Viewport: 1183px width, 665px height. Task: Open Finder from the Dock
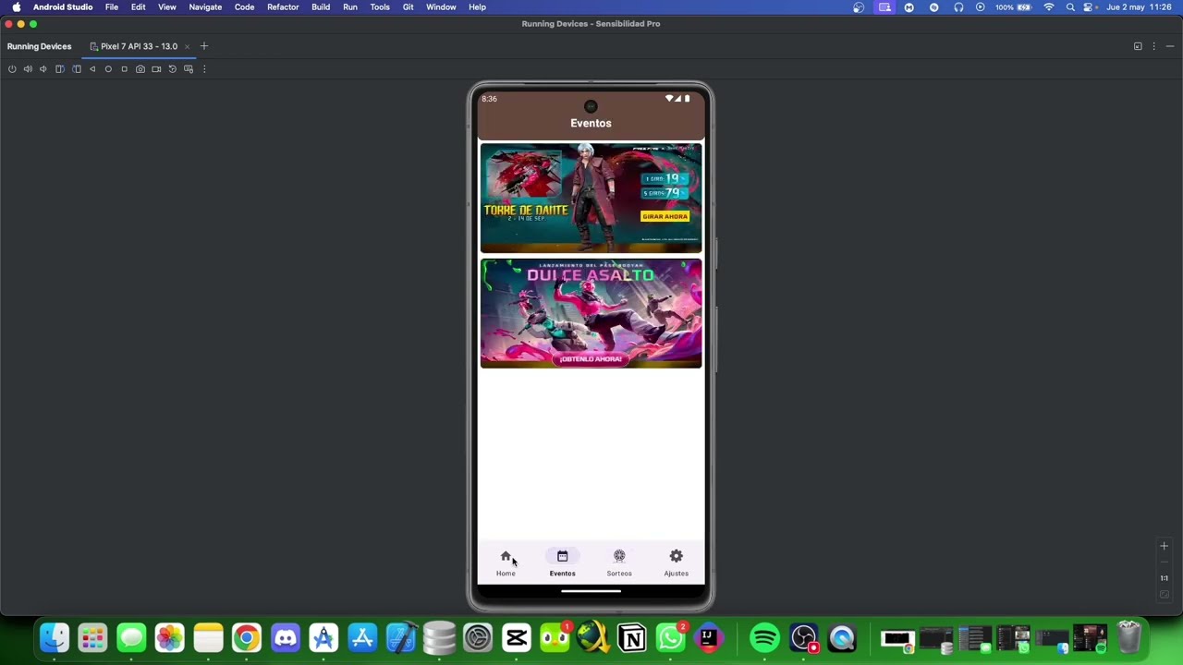55,638
